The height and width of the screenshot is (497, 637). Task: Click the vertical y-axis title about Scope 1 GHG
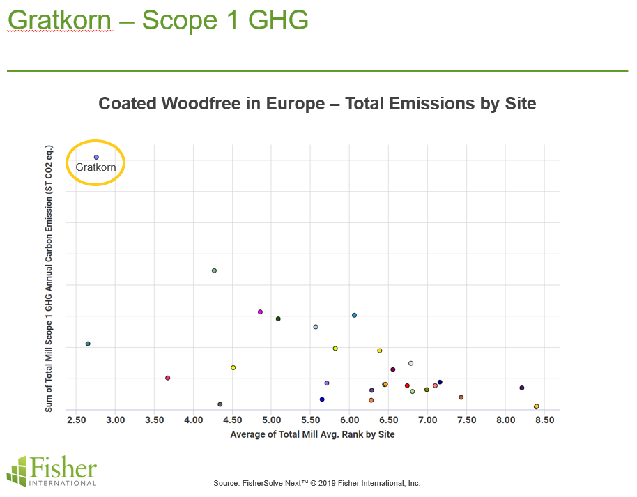pyautogui.click(x=49, y=279)
